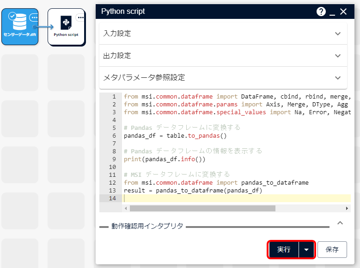Click the comment '# Pandas データフレームの情報を表示する'

point(193,151)
